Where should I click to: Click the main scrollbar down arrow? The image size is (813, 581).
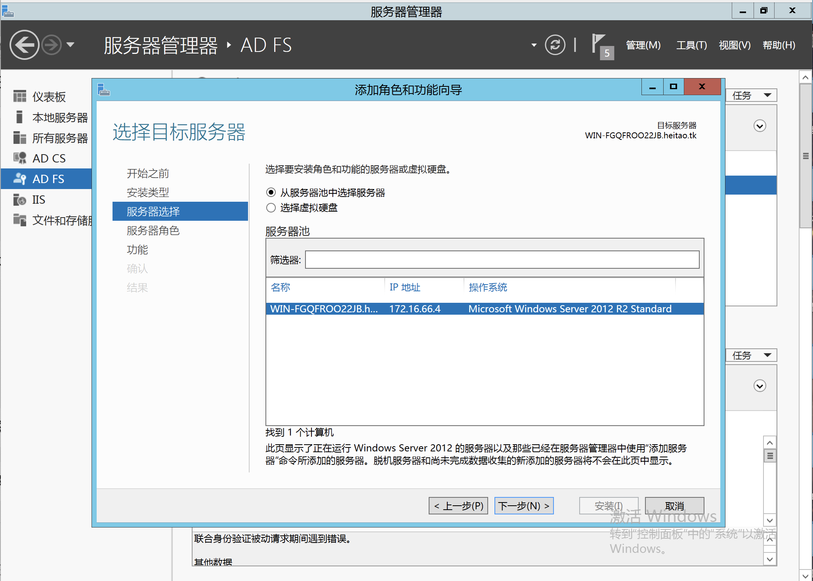coord(805,575)
